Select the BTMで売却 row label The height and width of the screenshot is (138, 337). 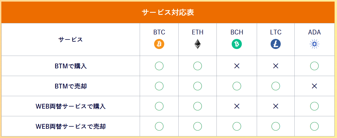click(x=71, y=86)
